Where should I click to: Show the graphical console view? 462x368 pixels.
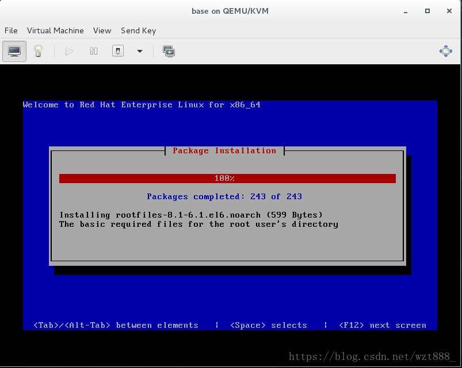tap(14, 52)
